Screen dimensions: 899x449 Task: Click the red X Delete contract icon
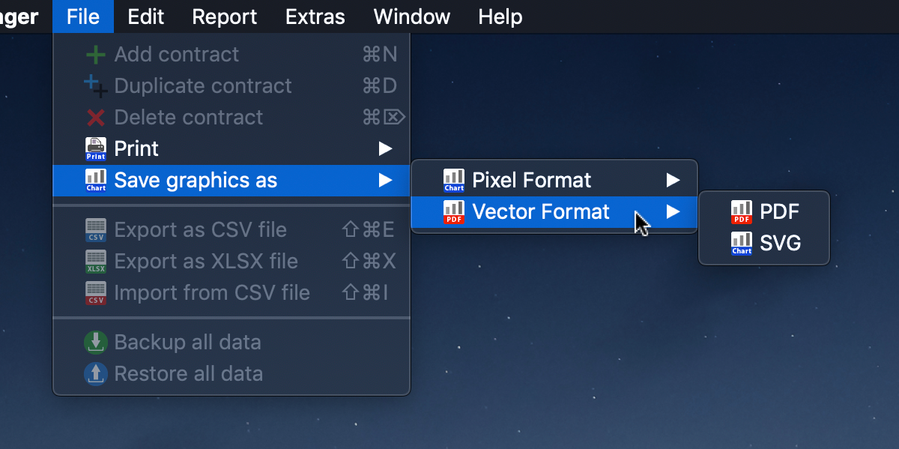click(96, 118)
